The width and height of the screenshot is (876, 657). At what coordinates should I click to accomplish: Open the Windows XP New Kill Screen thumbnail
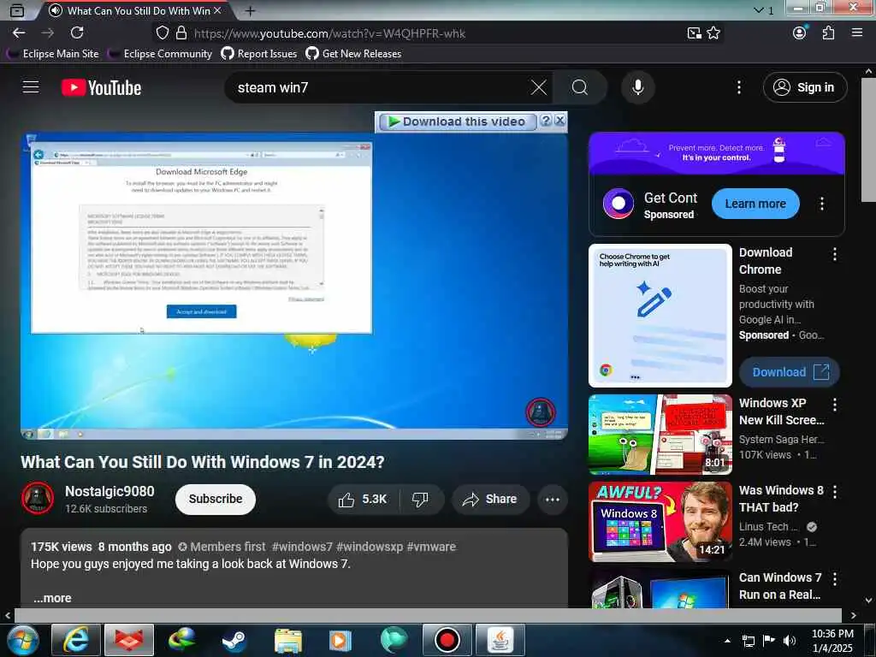660,434
